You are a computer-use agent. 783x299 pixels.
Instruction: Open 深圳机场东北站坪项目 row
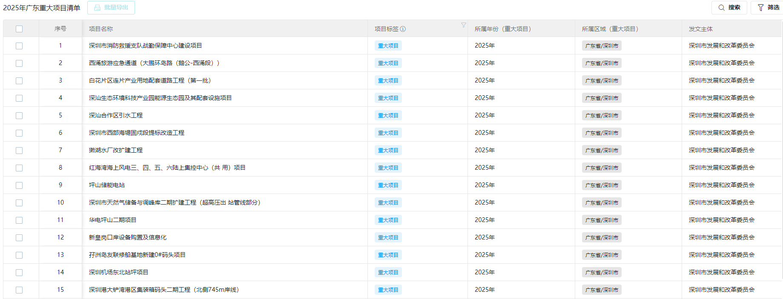pyautogui.click(x=118, y=272)
